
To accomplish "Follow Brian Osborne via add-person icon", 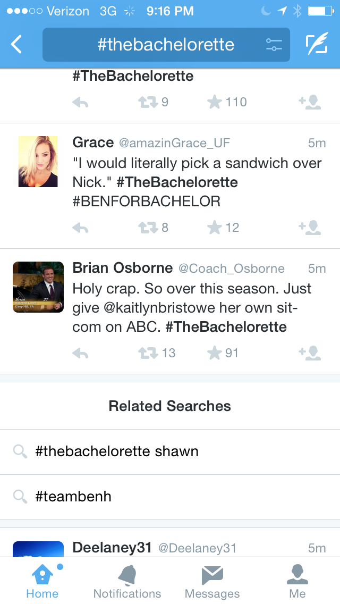I will [x=310, y=354].
